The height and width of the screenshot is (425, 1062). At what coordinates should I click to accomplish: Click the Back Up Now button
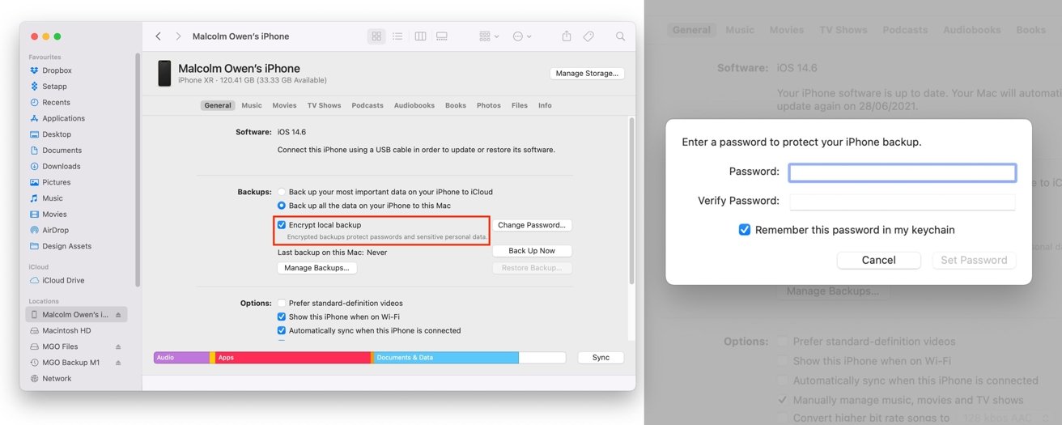(x=532, y=251)
